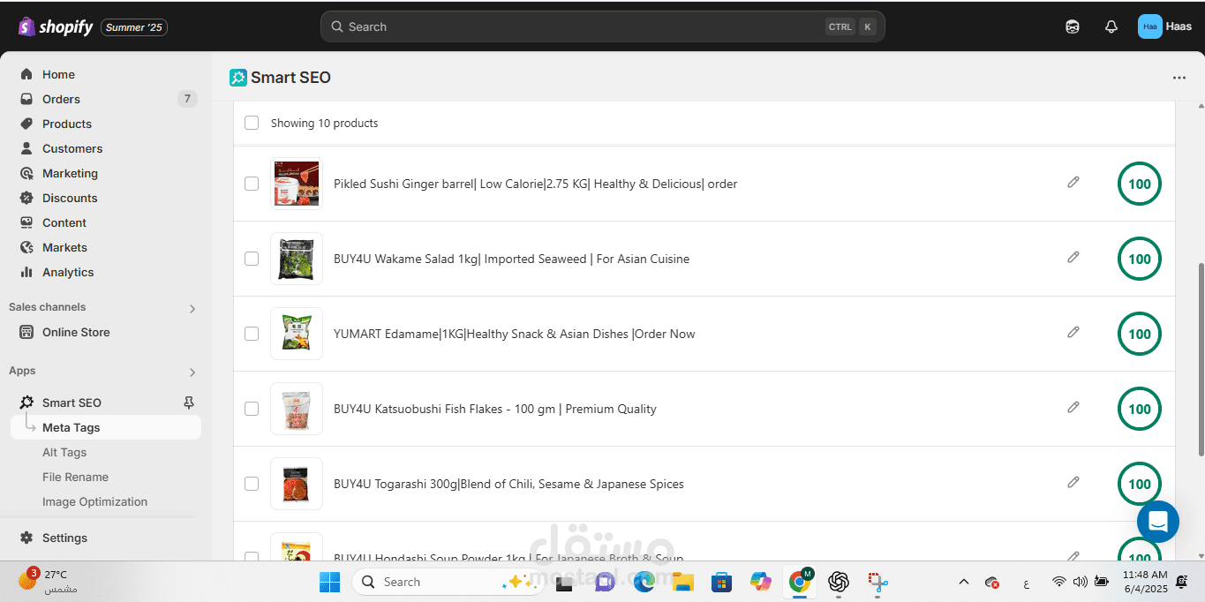Open the Marketing page
Screen dimensions: 1205x602
click(x=70, y=173)
